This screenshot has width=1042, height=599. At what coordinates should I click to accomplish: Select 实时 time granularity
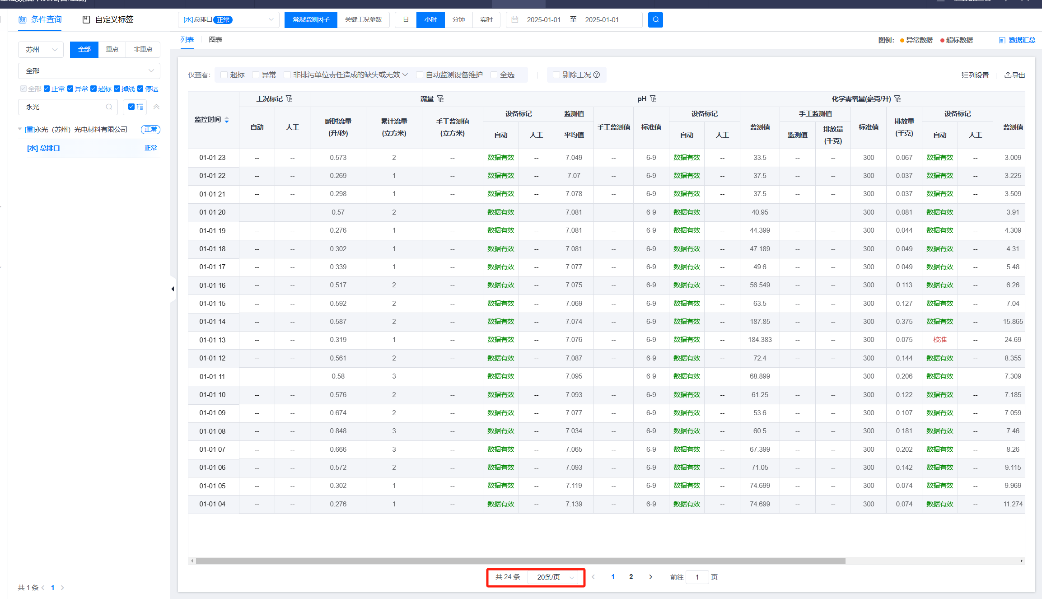486,19
